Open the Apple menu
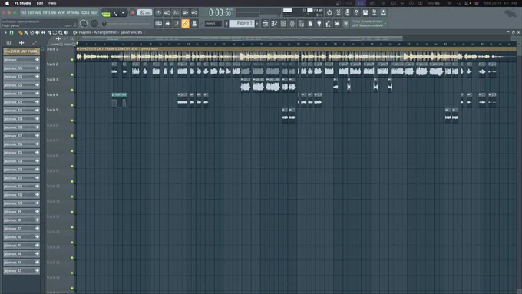This screenshot has height=294, width=522. 8,3
